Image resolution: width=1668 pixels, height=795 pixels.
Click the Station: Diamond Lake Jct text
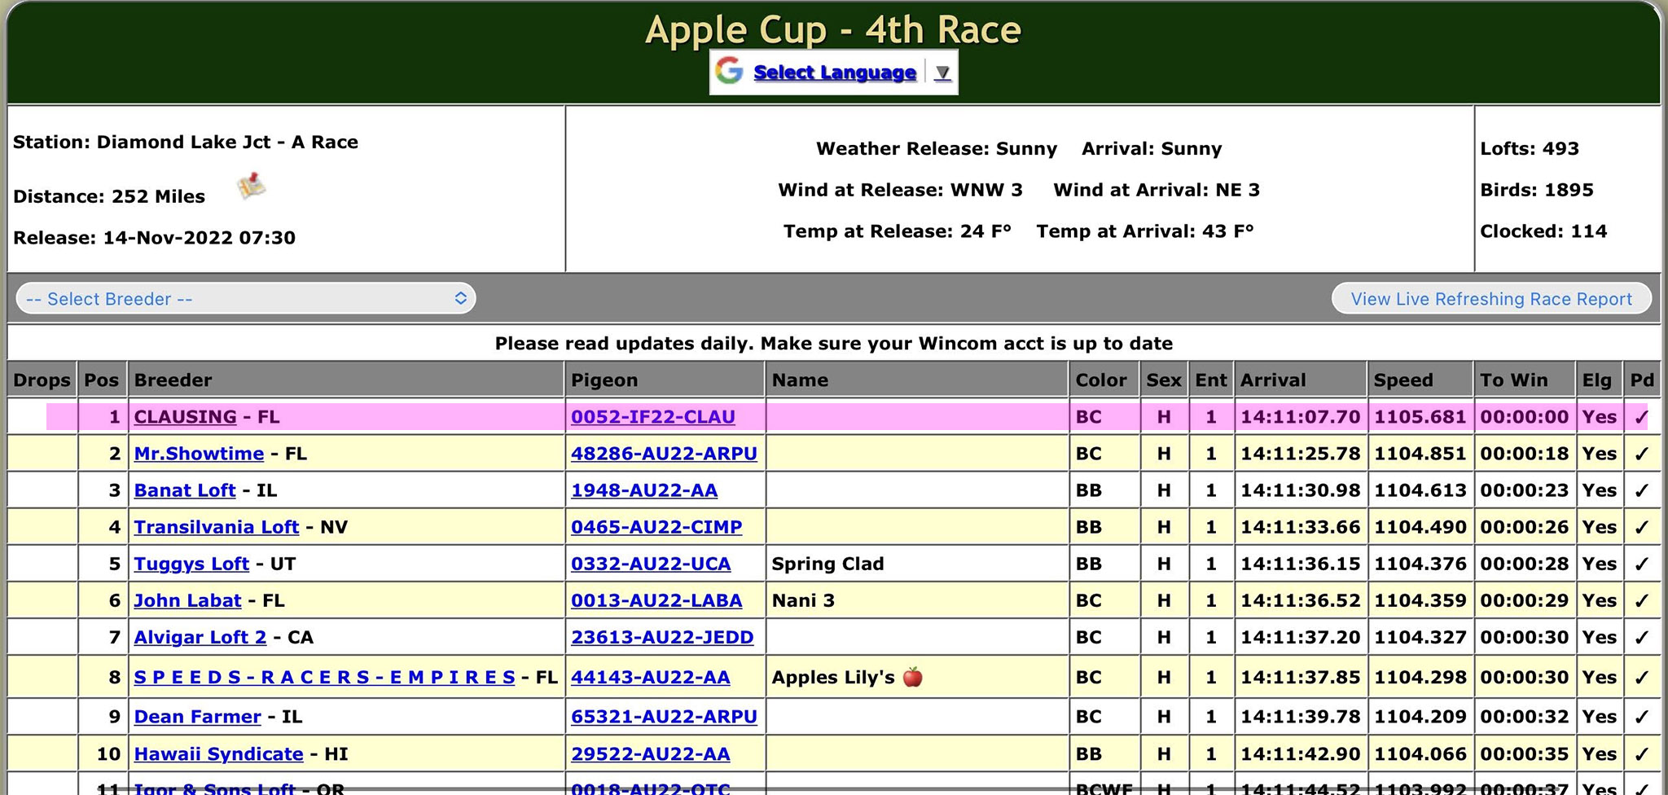point(186,143)
